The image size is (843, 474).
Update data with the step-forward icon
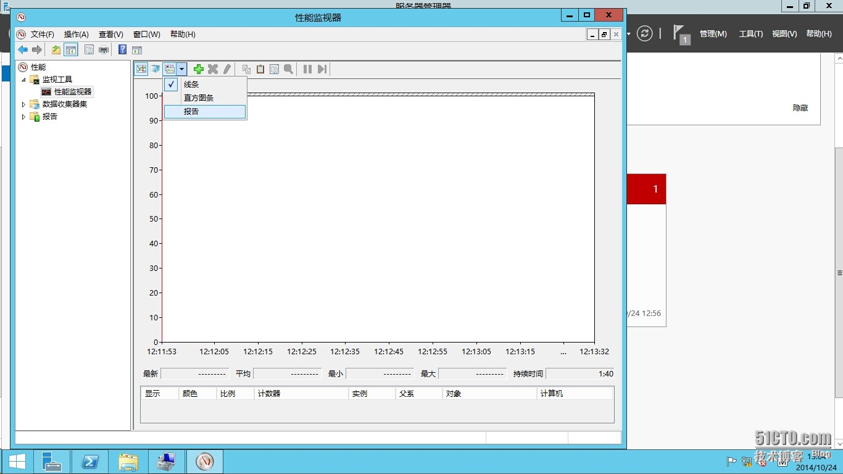(322, 69)
